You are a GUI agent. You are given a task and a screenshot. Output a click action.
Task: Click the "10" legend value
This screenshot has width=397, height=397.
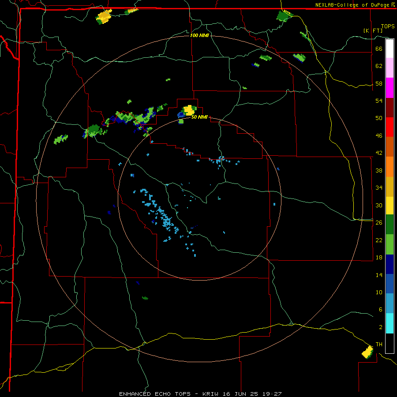pos(379,292)
